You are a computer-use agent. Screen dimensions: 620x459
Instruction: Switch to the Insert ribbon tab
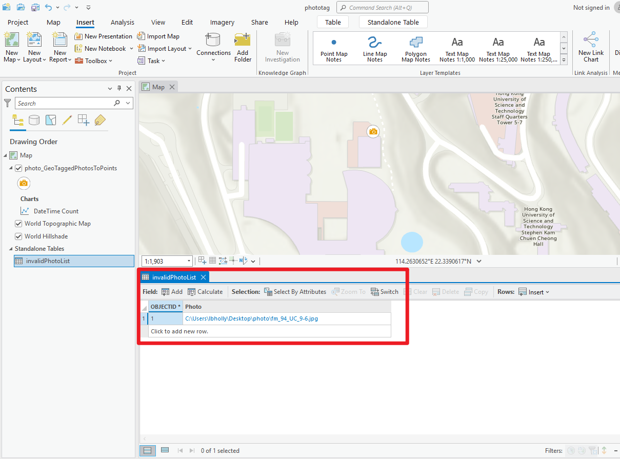85,22
